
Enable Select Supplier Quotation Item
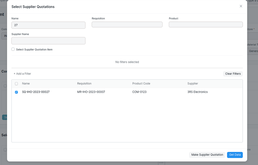(13, 49)
